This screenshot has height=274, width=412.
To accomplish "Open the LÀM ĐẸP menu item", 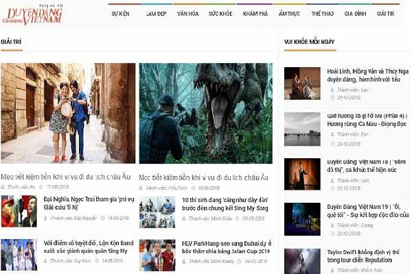I will pyautogui.click(x=156, y=14).
